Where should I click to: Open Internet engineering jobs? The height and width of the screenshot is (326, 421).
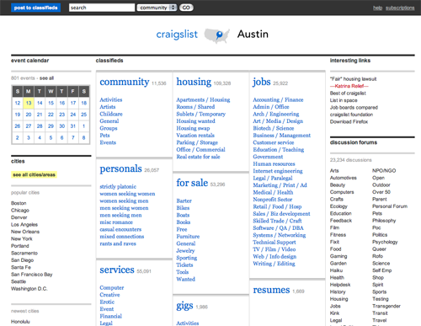tap(278, 171)
